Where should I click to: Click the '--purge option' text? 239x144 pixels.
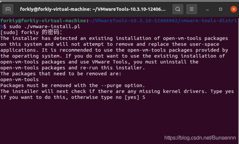click(122, 85)
